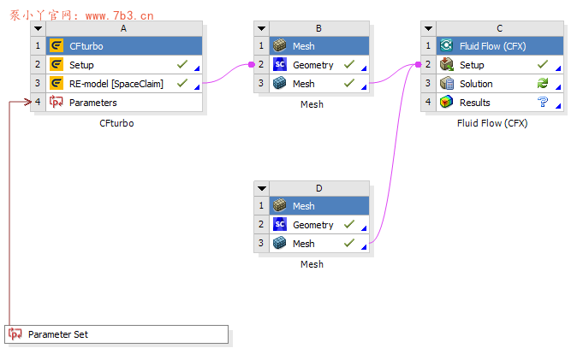Click blue corner triangle on Results cell
This screenshot has width=583, height=360.
[558, 106]
